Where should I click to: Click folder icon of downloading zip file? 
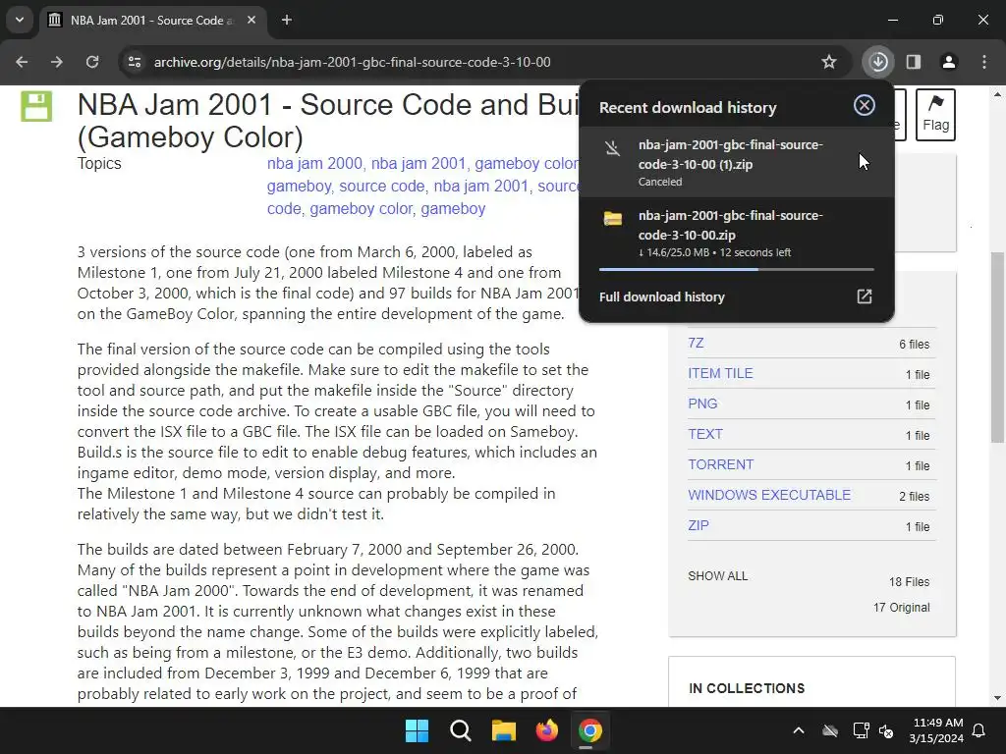pos(613,219)
